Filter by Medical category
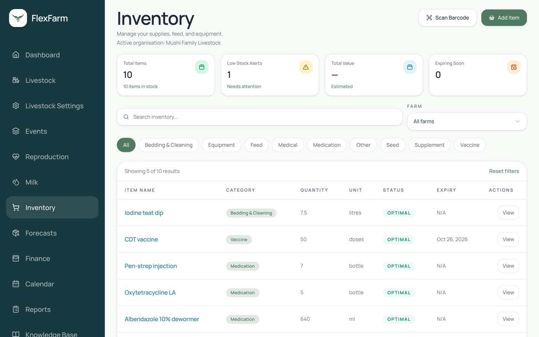This screenshot has width=539, height=337. point(288,145)
